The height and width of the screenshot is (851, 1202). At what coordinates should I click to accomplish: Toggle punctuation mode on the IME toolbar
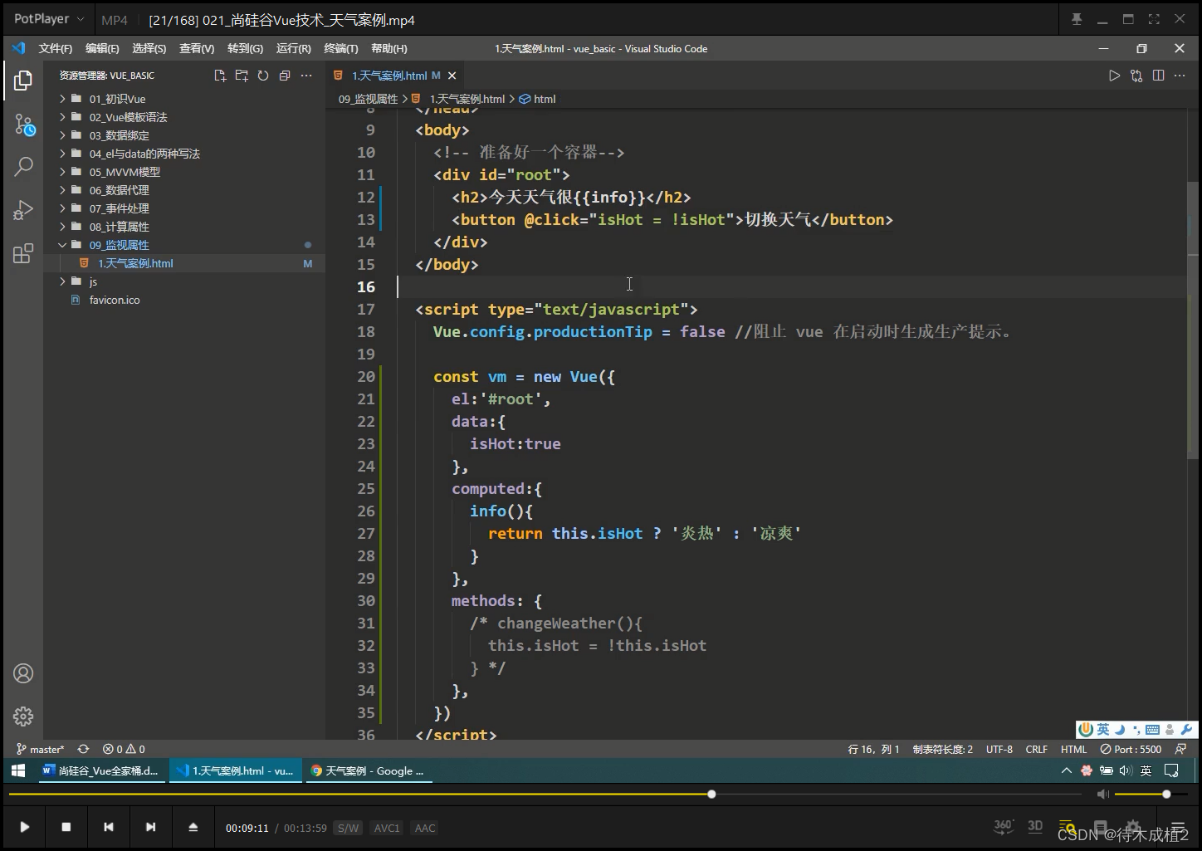(x=1136, y=730)
